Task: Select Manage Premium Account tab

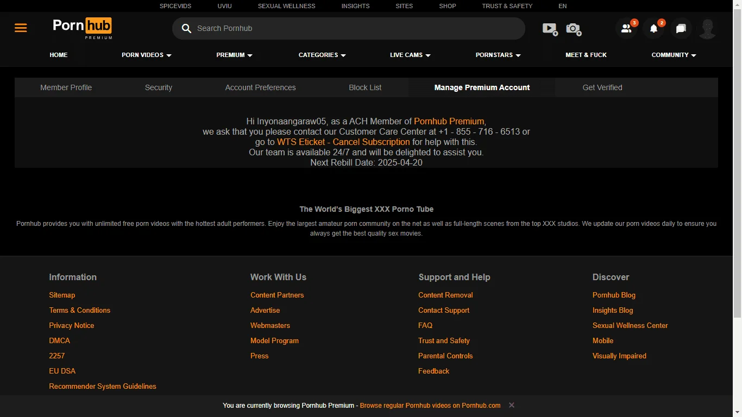Action: [x=482, y=87]
